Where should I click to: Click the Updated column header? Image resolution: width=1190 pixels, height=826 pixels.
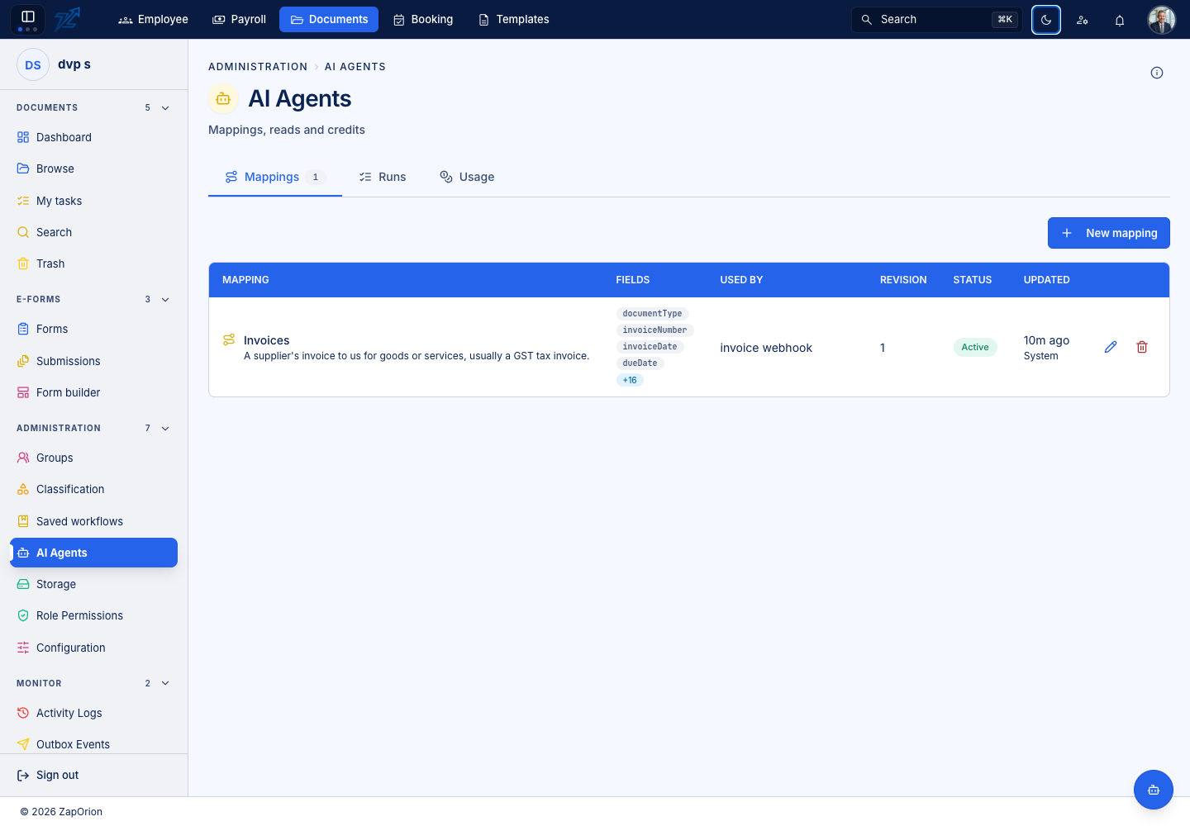(x=1046, y=280)
